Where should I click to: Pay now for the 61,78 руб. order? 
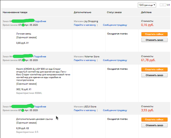tap(154, 70)
